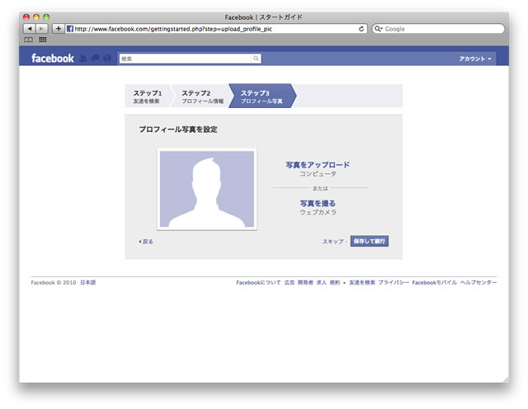Click 写真をアップロード link
528x409 pixels.
point(318,165)
